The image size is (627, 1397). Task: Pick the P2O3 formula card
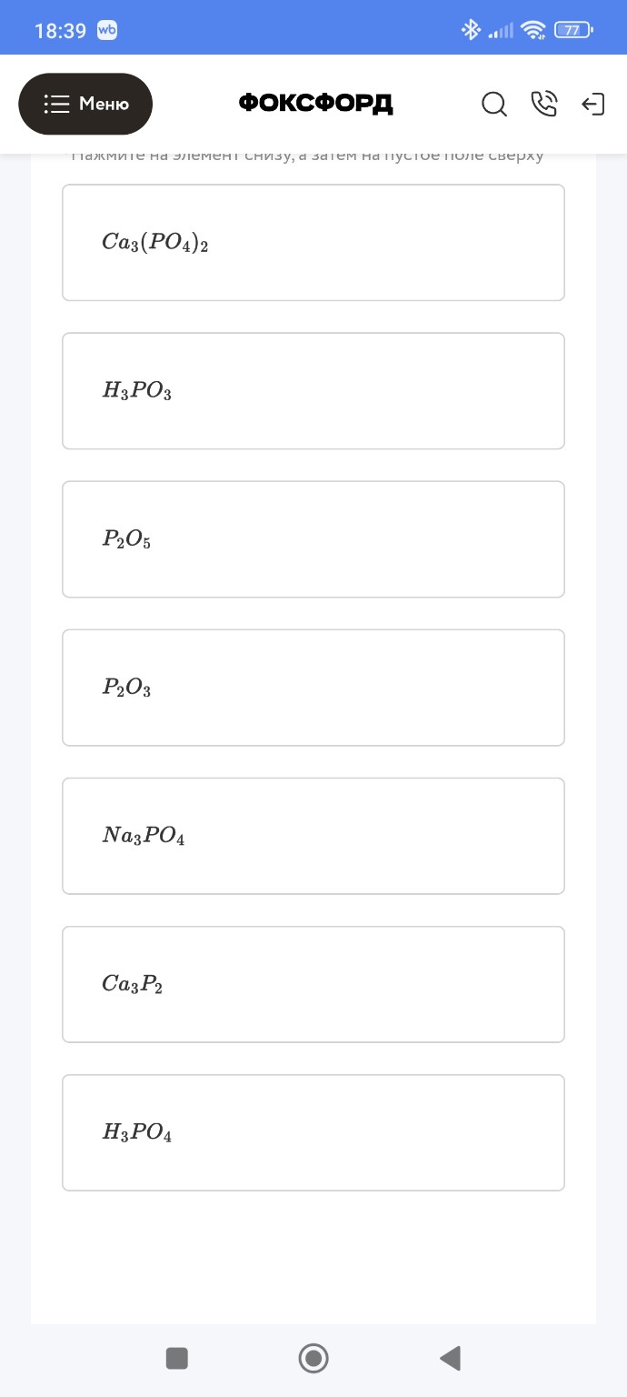click(x=313, y=688)
